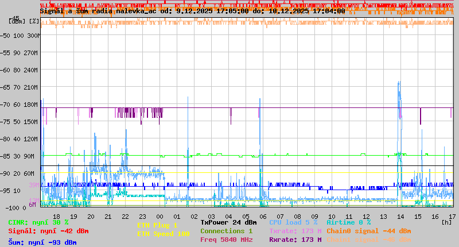
Task: Click the pink '39M' rate marker label
Action: [34, 185]
